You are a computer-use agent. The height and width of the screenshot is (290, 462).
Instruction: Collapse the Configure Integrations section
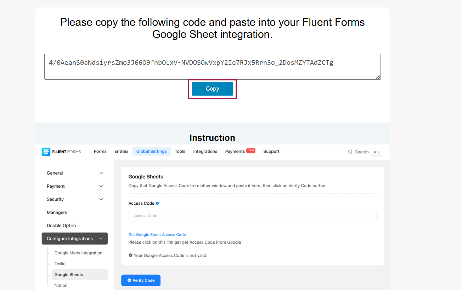pos(101,239)
